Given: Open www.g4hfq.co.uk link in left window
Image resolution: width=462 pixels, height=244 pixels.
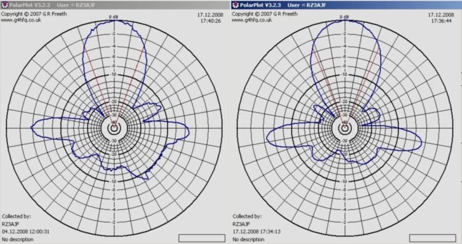Looking at the screenshot, I should click(x=21, y=20).
